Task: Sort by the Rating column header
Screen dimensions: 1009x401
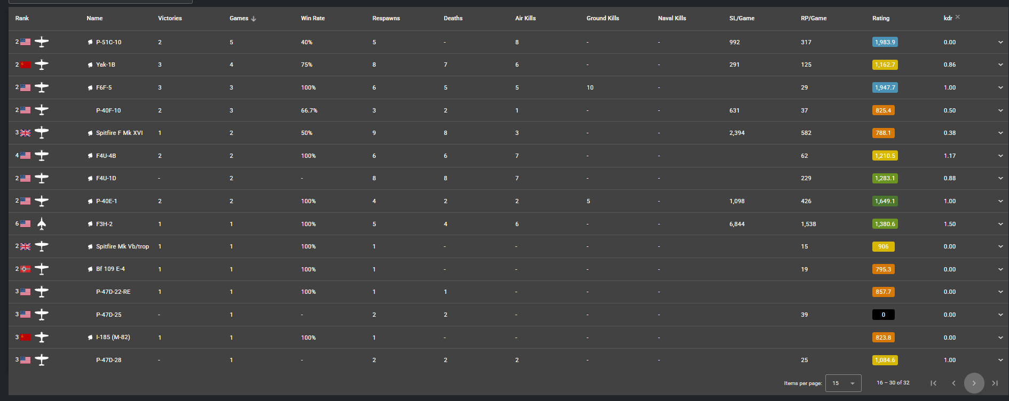Action: pos(881,18)
